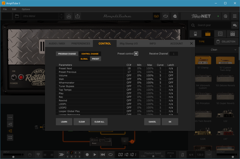This screenshot has height=159, width=240.
Task: Click the CLEAR ALL button
Action: click(99, 122)
